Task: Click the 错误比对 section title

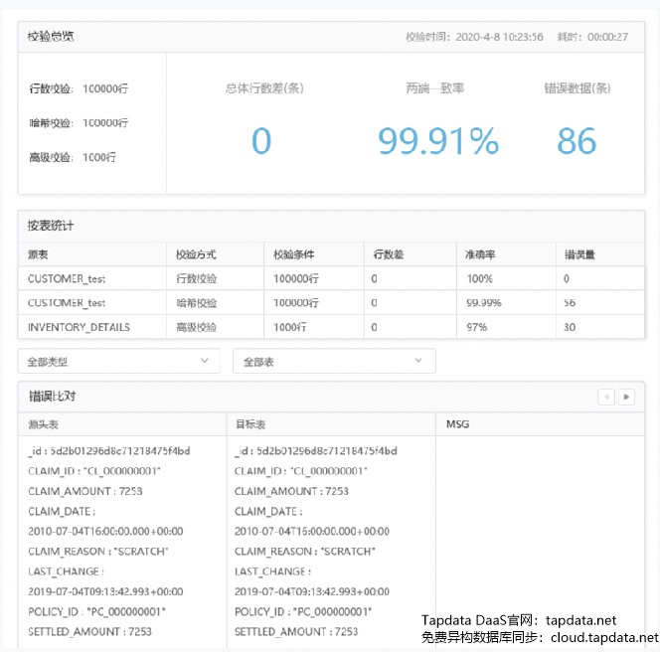Action: click(53, 397)
